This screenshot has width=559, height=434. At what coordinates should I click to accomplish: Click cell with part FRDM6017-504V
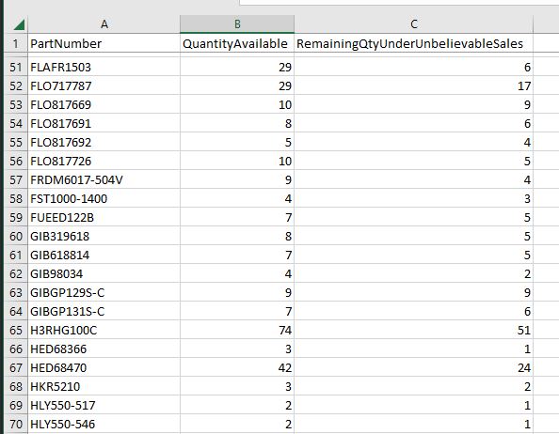tap(104, 179)
